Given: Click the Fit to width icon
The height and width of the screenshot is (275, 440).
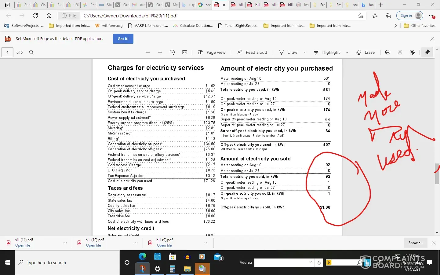Looking at the screenshot, I should [x=184, y=52].
